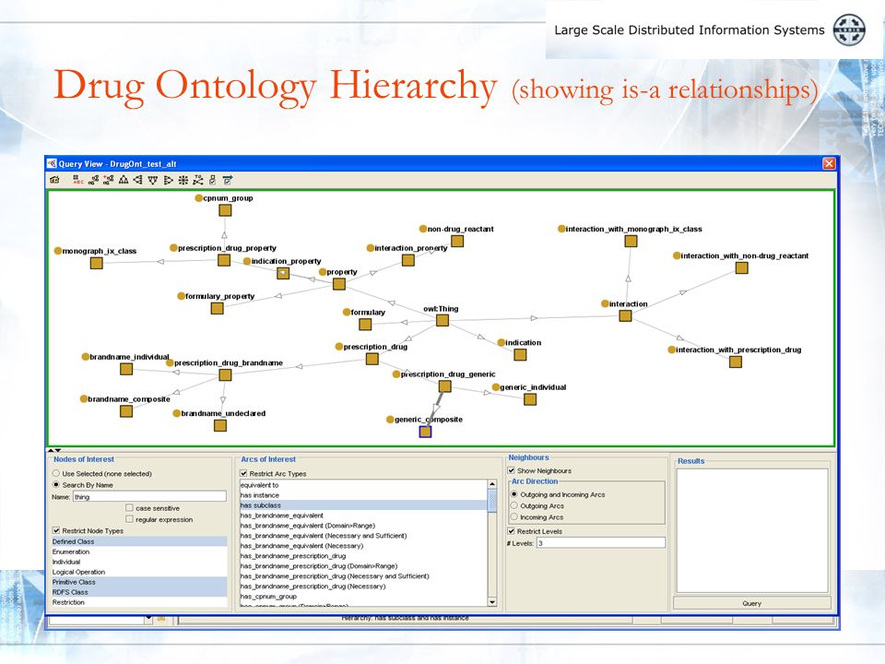Select 'has subclass' arc type
This screenshot has height=664, width=885.
click(x=363, y=505)
